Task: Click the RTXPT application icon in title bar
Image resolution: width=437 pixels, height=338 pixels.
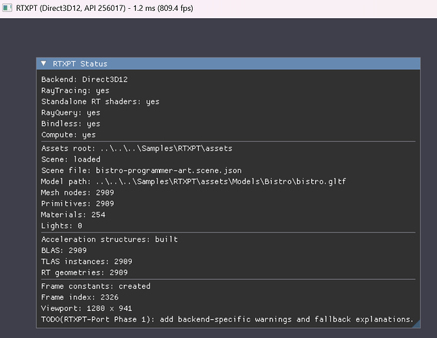Action: [x=7, y=8]
